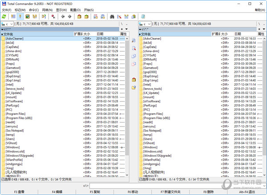Screen dimensions: 267x195
Task: Go forward using the right arrow icon
Action: 70,16
